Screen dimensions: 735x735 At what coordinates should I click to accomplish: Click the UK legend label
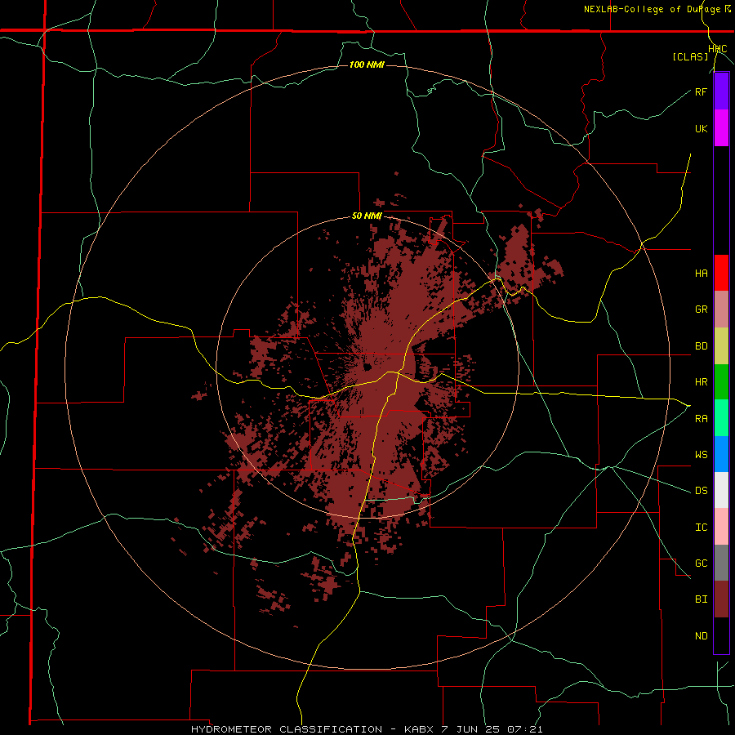[701, 128]
